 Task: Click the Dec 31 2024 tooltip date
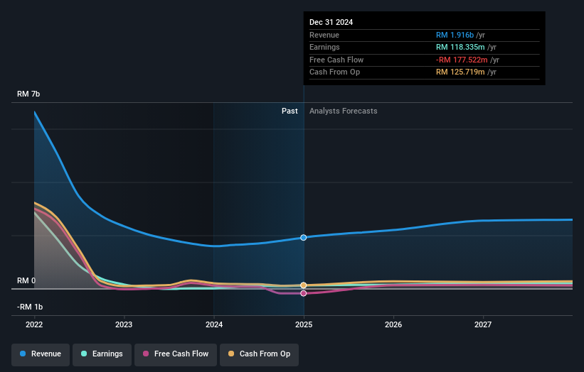(x=331, y=22)
